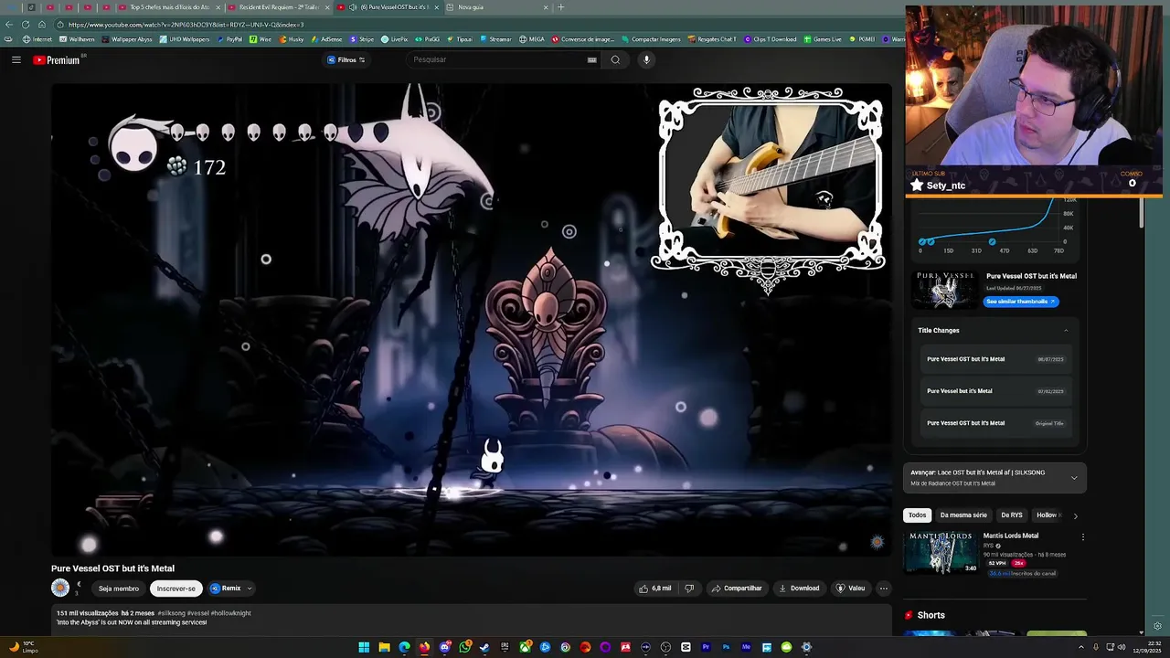Click the Compartilhar share button
This screenshot has height=658, width=1170.
(737, 589)
